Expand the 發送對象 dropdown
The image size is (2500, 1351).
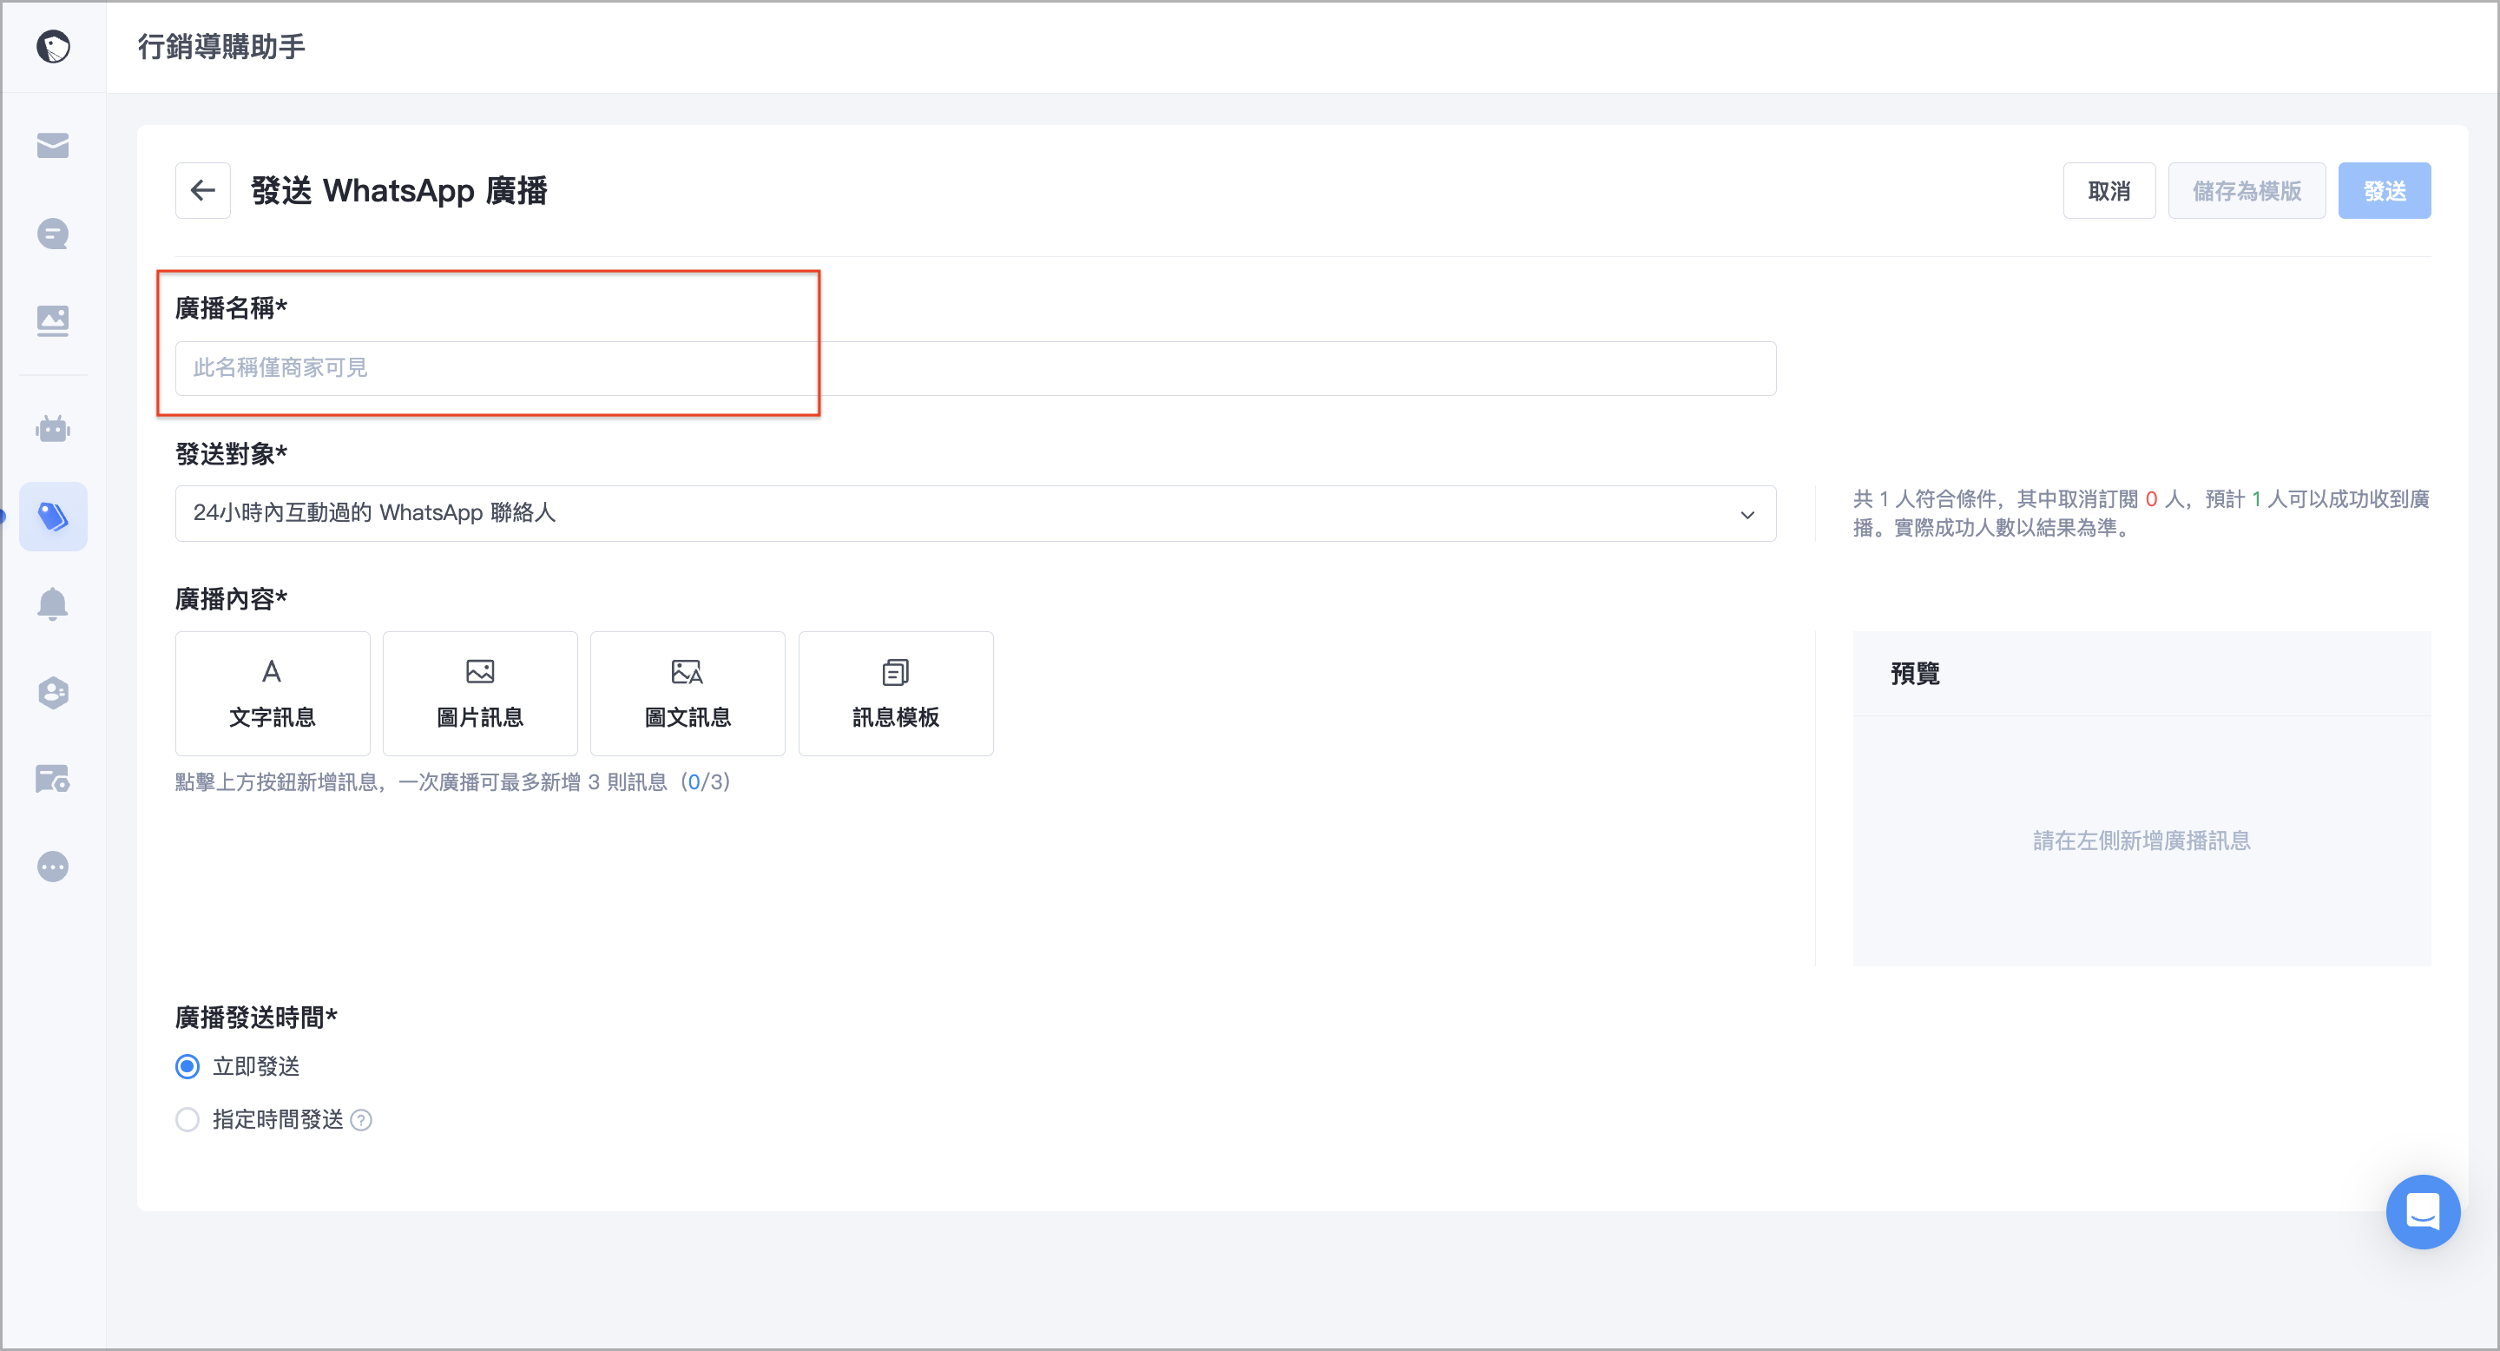(x=976, y=513)
